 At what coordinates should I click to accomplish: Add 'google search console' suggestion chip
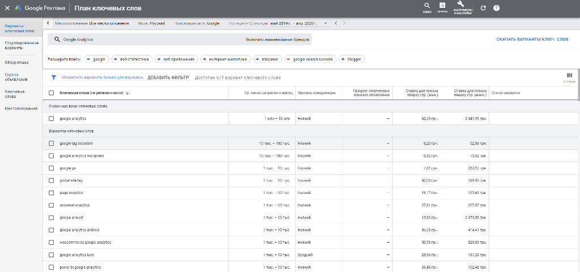[310, 59]
